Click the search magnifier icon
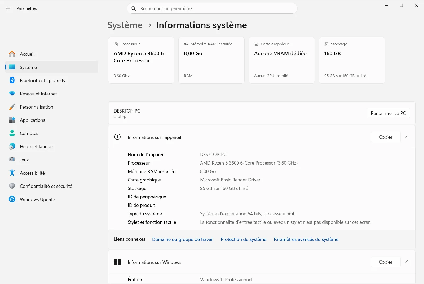Viewport: 424px width, 284px height. pyautogui.click(x=134, y=8)
